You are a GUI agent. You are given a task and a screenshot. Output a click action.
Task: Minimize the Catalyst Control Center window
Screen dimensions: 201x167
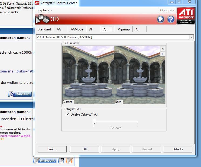click(x=172, y=2)
